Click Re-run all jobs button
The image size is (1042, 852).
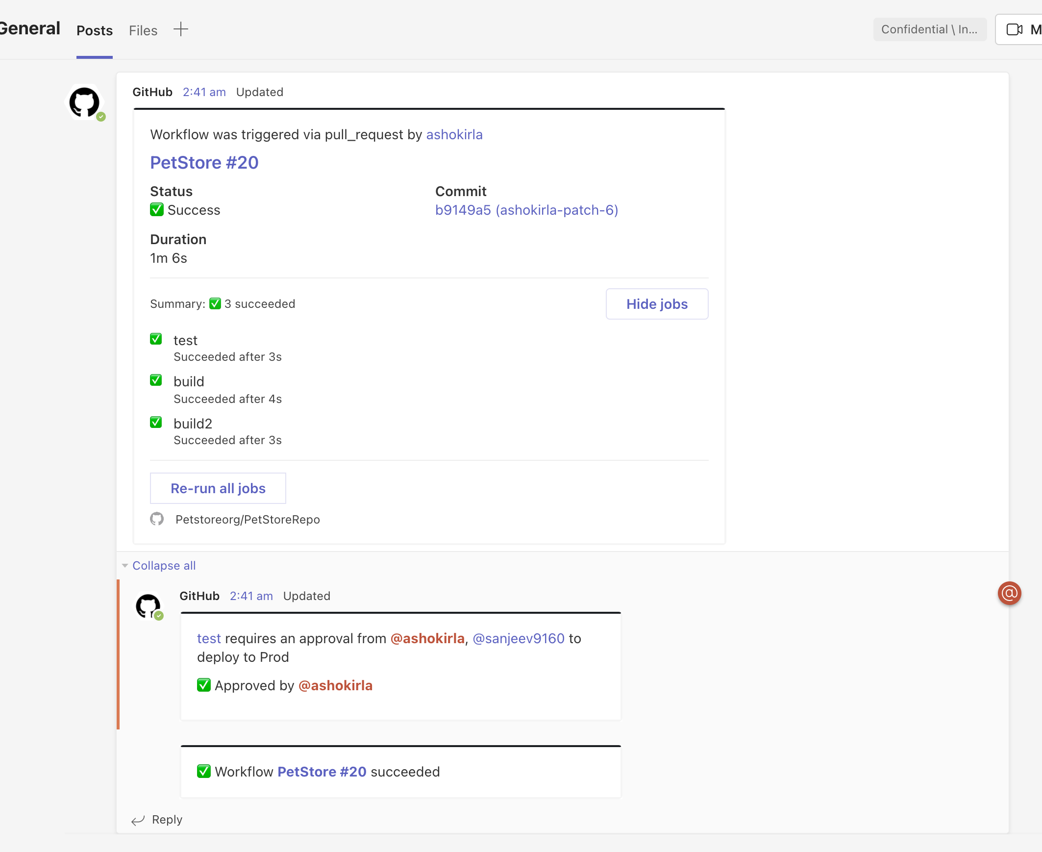coord(217,487)
